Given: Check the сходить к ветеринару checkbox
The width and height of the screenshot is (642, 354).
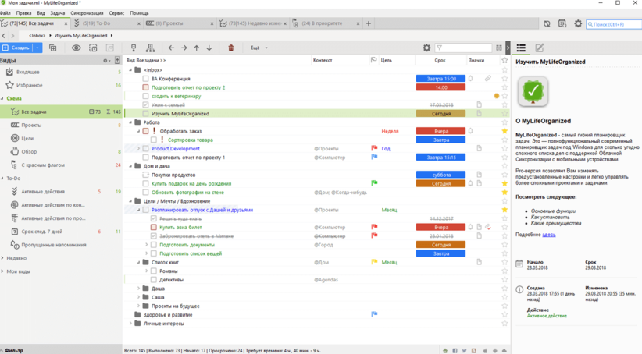Looking at the screenshot, I should point(145,96).
